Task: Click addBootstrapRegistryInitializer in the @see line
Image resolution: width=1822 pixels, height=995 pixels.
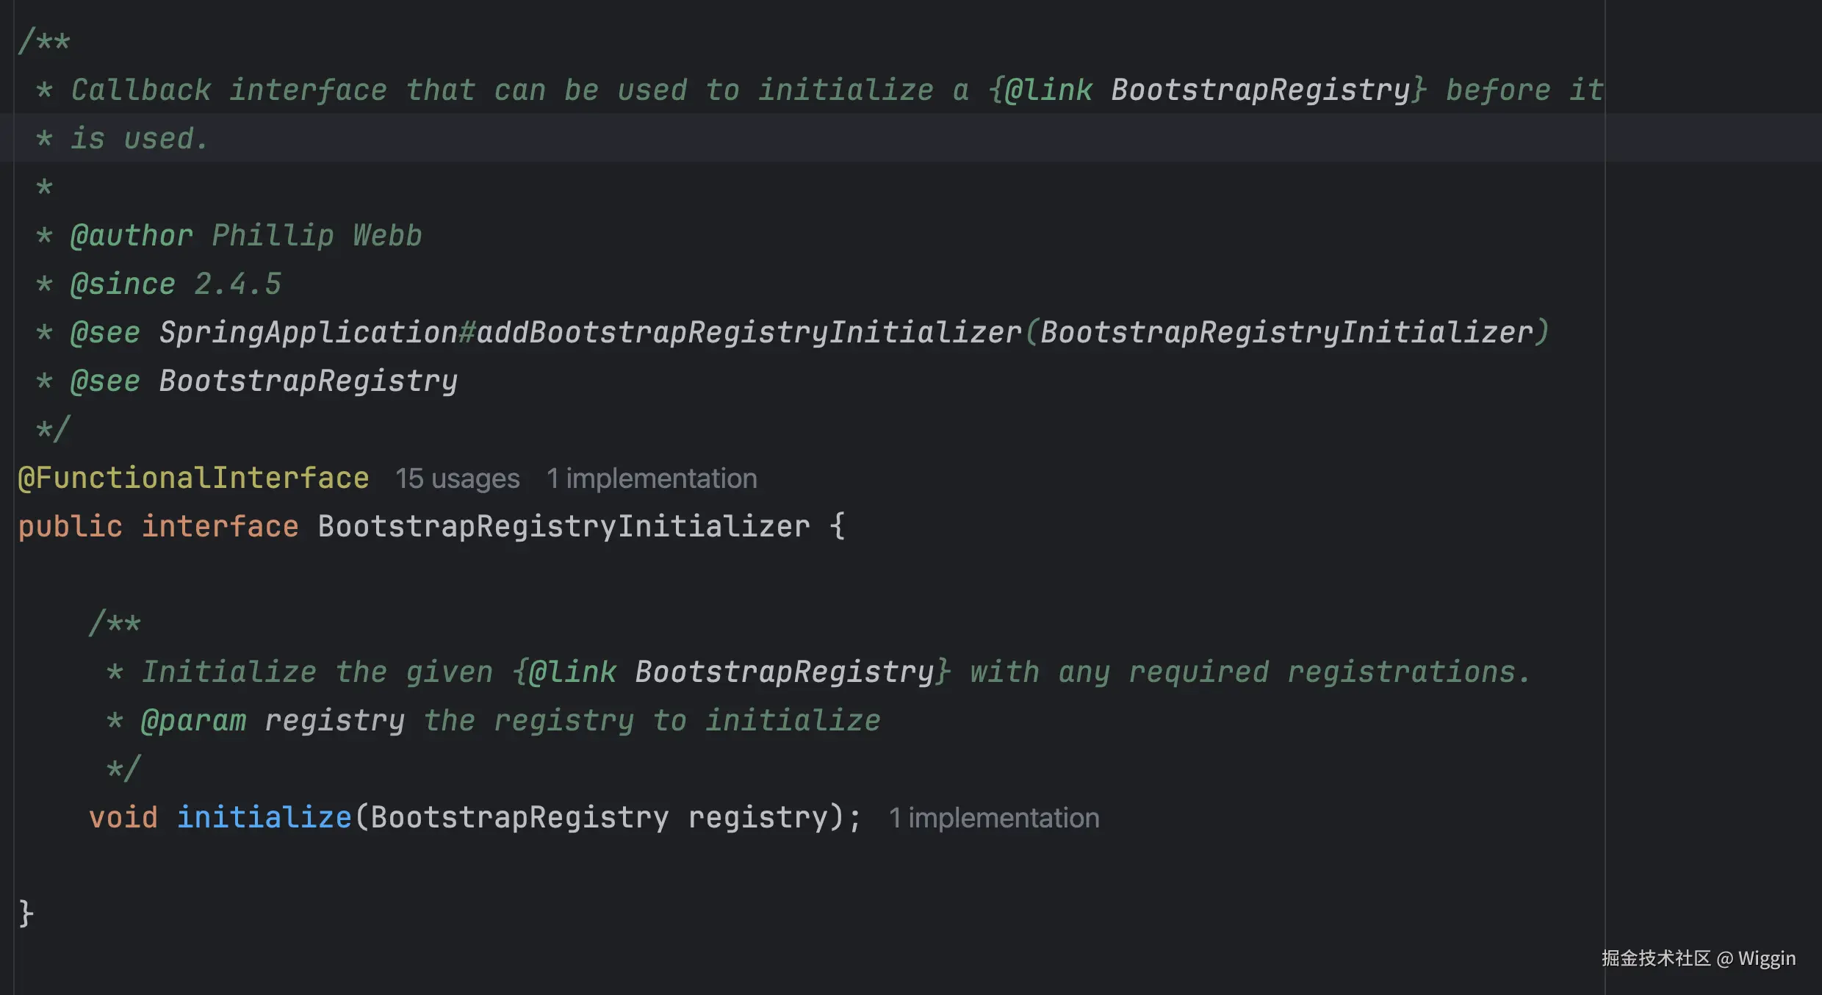Action: [749, 333]
